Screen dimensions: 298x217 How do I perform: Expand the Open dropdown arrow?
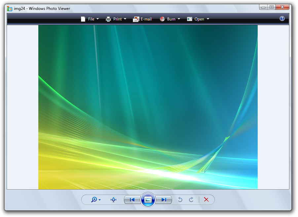208,19
